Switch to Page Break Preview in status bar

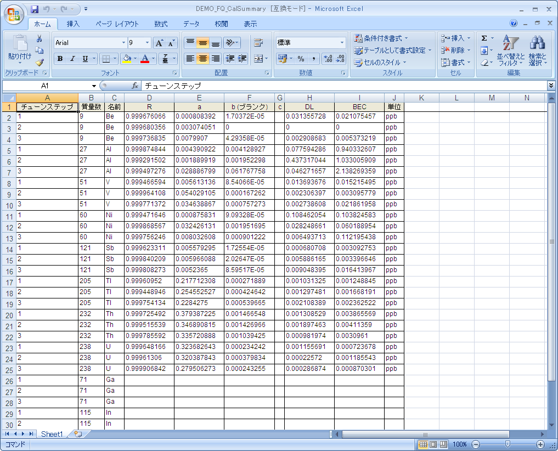[x=443, y=444]
